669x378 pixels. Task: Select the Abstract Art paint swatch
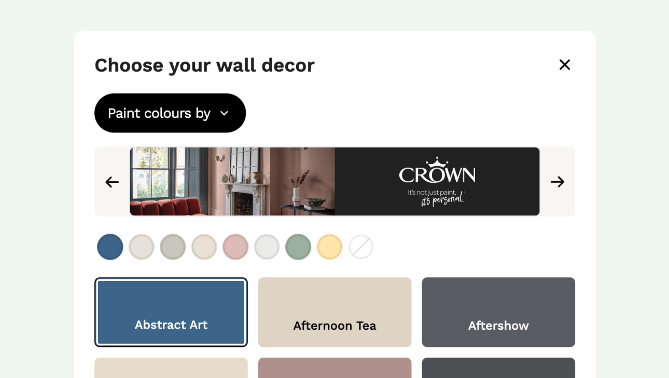pos(171,312)
